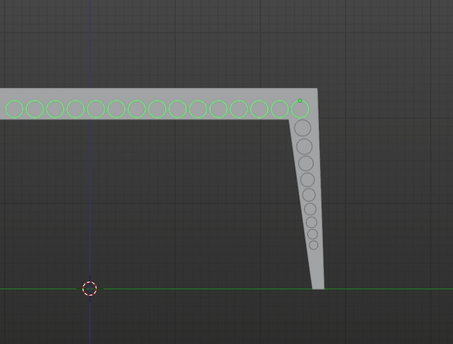This screenshot has width=453, height=344.
Task: Select the second gray circle from the leg top
Action: click(304, 146)
